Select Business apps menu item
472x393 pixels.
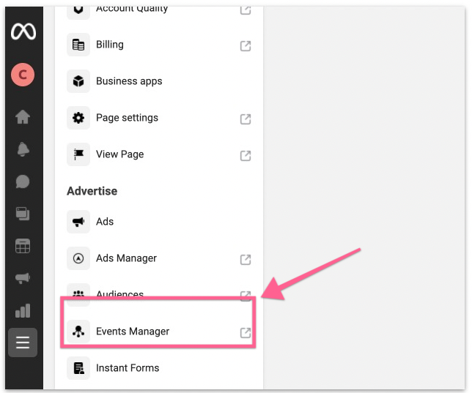pyautogui.click(x=129, y=81)
